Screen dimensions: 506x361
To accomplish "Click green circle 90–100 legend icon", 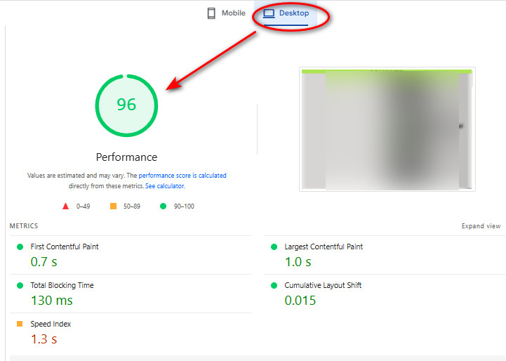I will [164, 206].
